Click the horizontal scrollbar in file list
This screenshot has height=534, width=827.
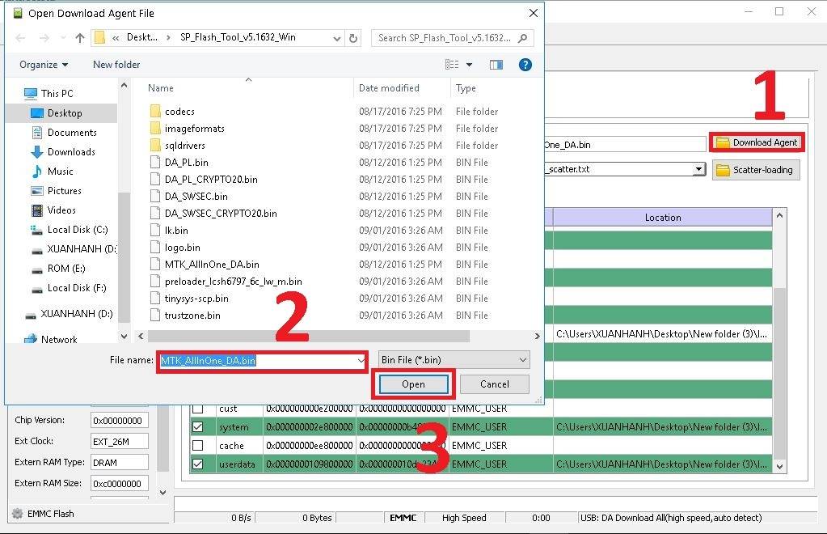click(x=307, y=336)
